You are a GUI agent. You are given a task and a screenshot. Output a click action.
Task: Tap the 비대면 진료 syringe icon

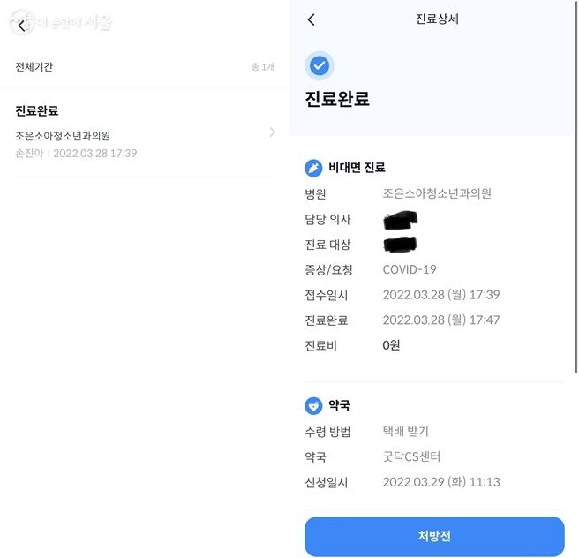tap(313, 167)
